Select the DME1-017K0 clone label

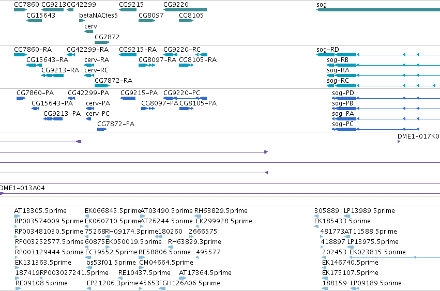point(418,136)
